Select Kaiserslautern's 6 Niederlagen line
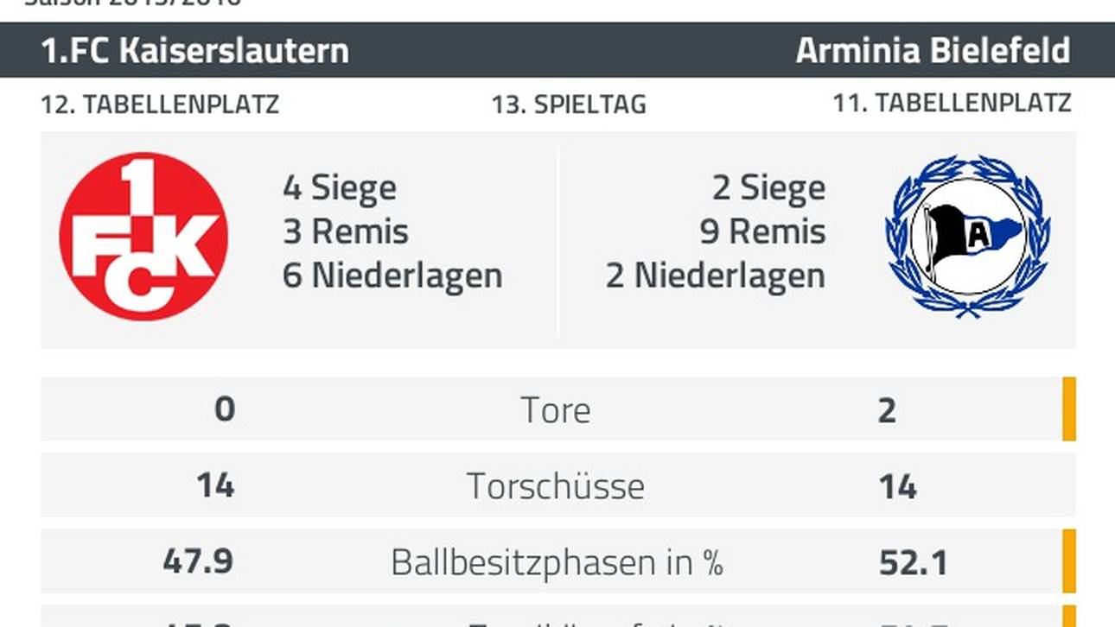The height and width of the screenshot is (627, 1115). pyautogui.click(x=392, y=276)
